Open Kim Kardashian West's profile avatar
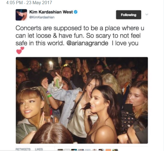 [21, 15]
